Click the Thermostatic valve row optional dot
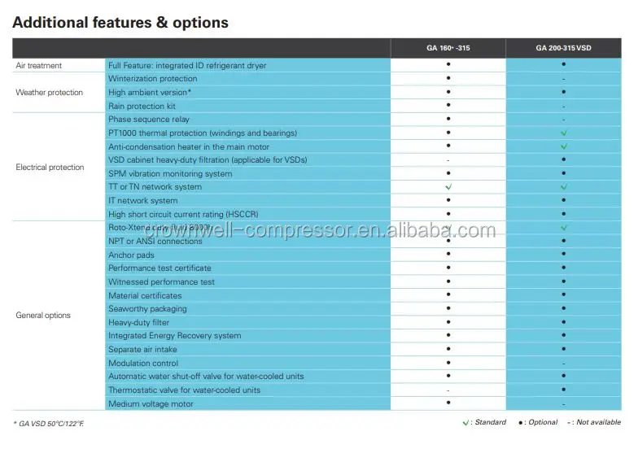Image resolution: width=638 pixels, height=462 pixels. tap(563, 390)
